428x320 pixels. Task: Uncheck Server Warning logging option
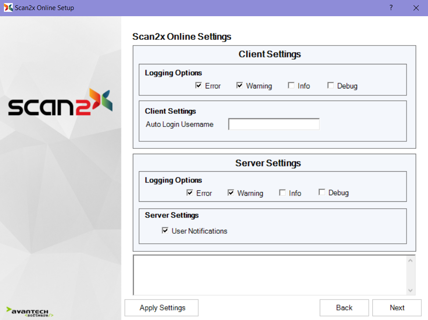(231, 193)
